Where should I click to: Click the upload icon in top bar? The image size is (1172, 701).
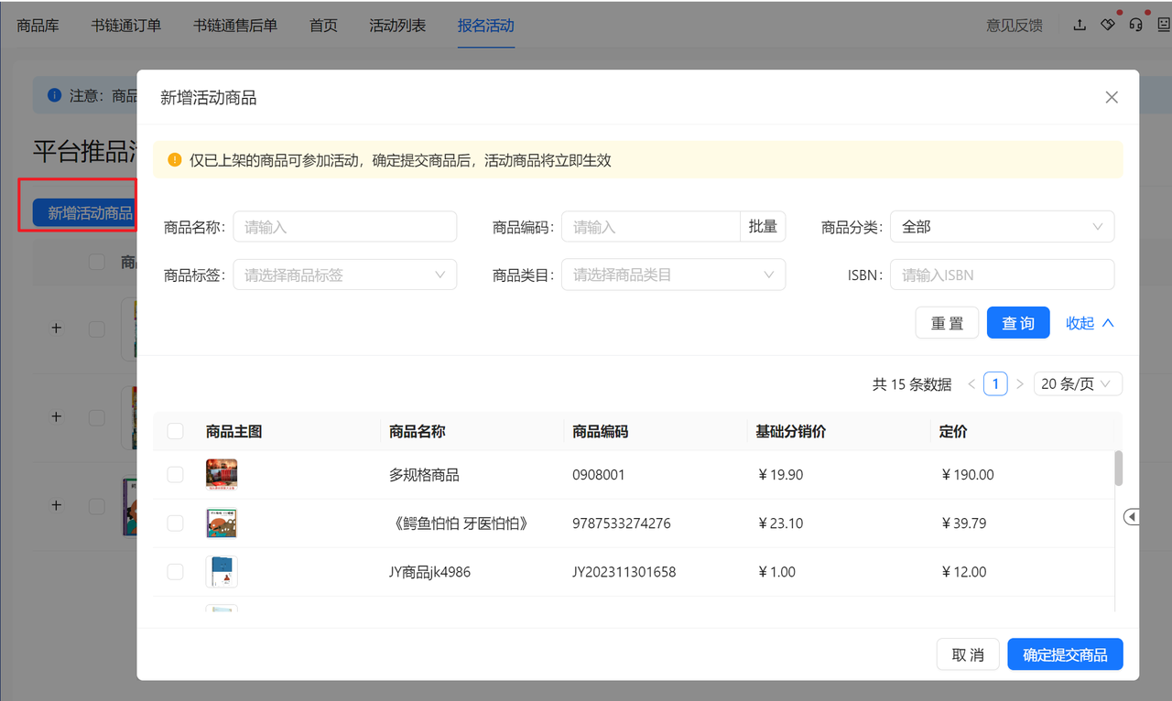tap(1080, 25)
